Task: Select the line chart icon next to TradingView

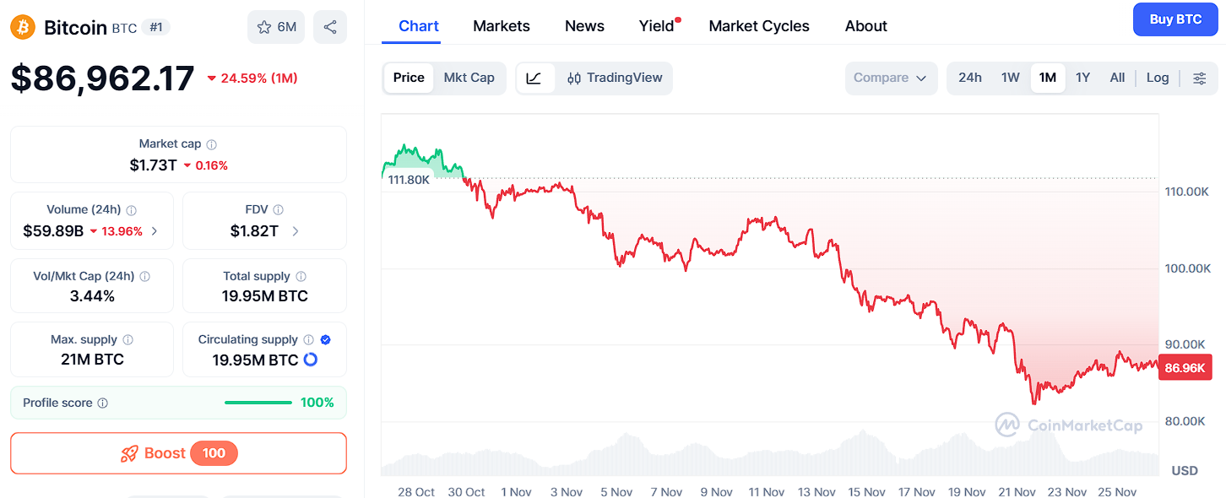Action: click(535, 78)
